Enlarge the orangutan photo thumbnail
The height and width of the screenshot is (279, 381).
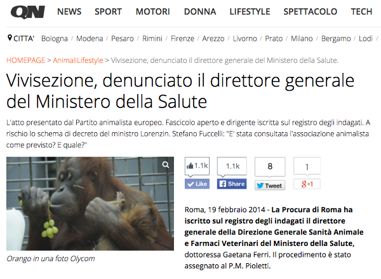[x=90, y=203]
